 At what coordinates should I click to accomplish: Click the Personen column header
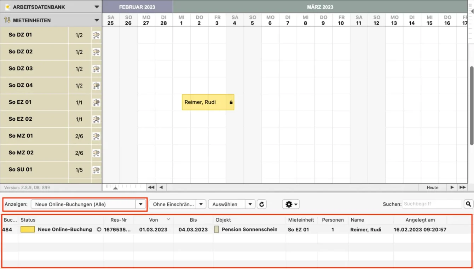333,220
